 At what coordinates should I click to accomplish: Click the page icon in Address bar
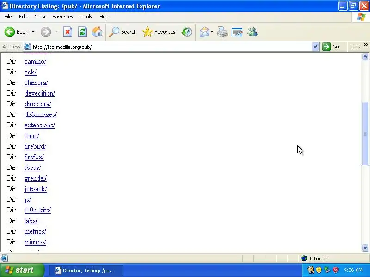tap(28, 47)
